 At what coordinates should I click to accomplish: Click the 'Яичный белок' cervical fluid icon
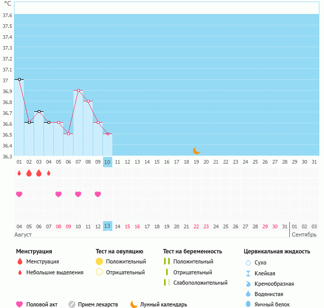tap(248, 304)
